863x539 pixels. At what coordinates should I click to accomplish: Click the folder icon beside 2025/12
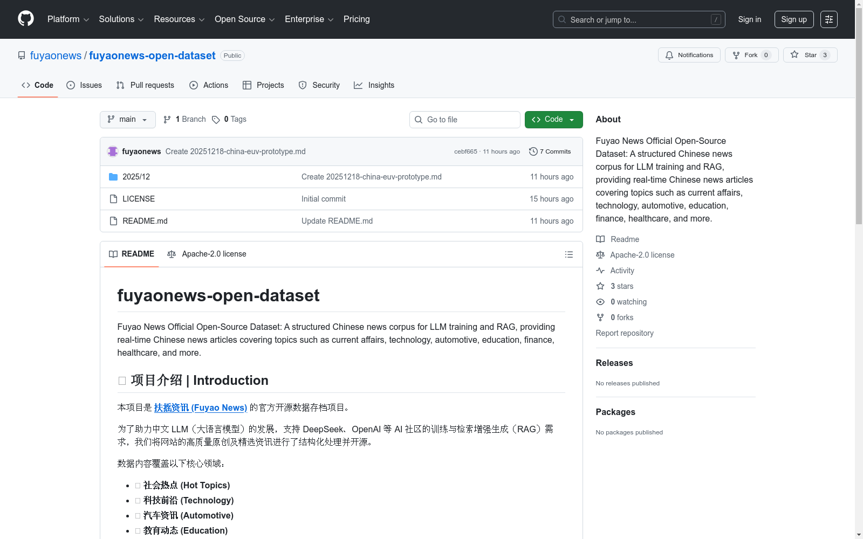(113, 177)
